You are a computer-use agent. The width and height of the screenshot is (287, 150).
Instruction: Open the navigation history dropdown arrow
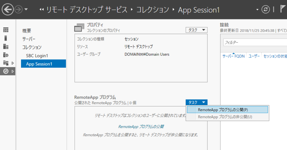tap(26, 9)
